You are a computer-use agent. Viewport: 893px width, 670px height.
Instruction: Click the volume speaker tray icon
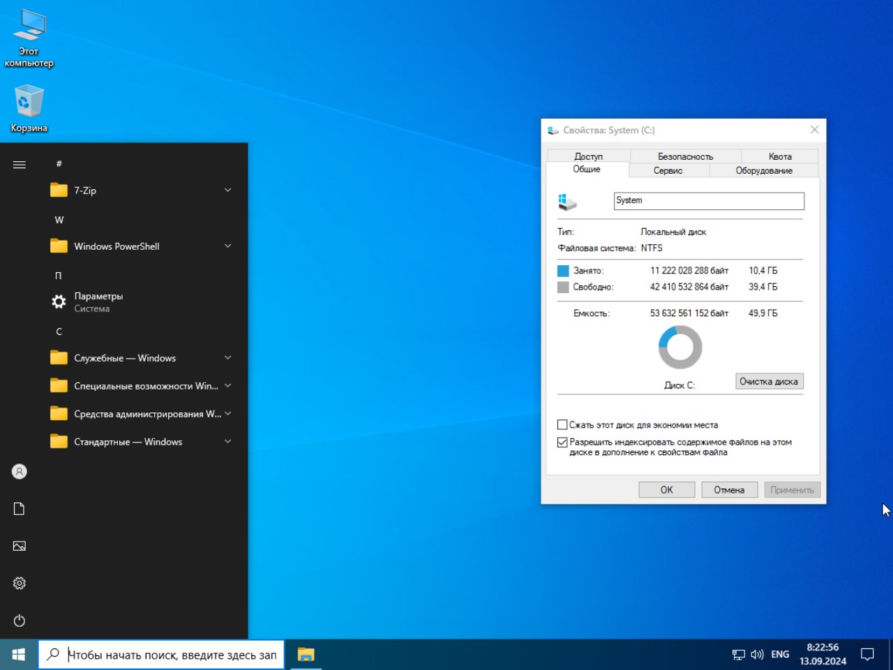click(x=757, y=655)
